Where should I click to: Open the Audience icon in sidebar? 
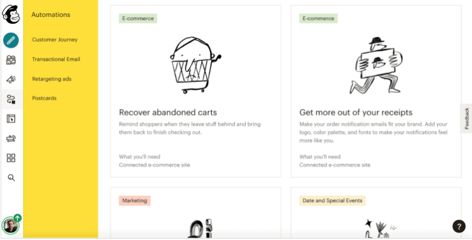coord(11,60)
